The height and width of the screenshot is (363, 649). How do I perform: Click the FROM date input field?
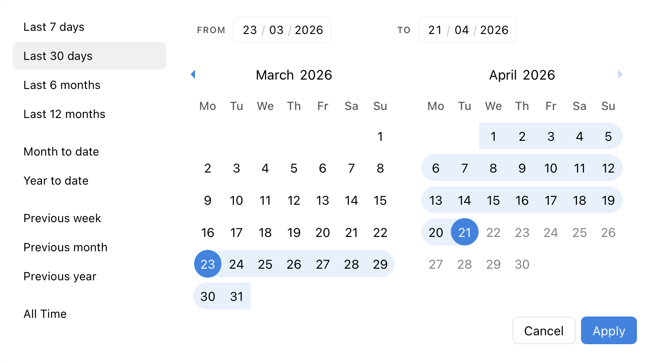click(282, 30)
